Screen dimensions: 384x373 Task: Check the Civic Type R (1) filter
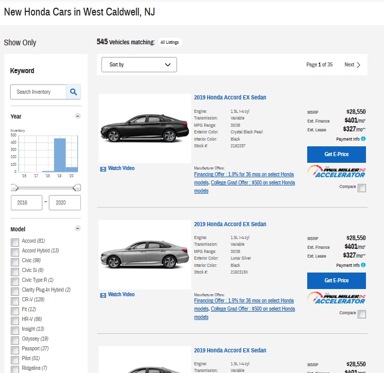point(15,282)
